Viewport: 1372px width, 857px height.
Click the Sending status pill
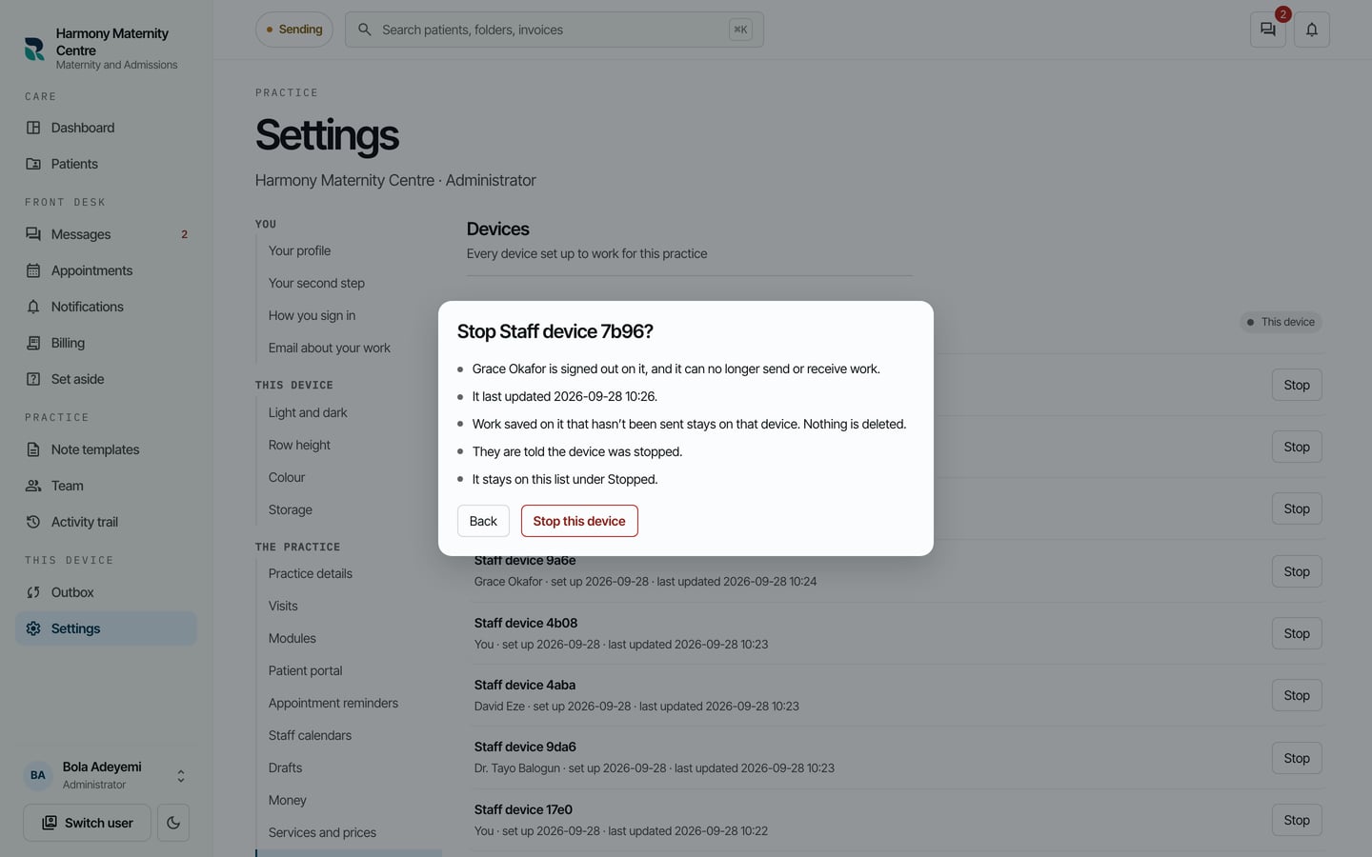click(x=294, y=30)
